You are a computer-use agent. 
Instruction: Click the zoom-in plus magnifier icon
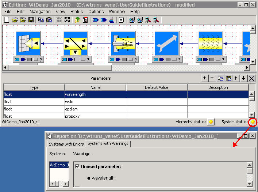[132, 20]
